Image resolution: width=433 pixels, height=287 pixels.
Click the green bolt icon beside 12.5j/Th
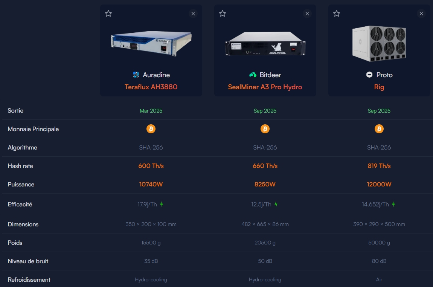point(276,204)
